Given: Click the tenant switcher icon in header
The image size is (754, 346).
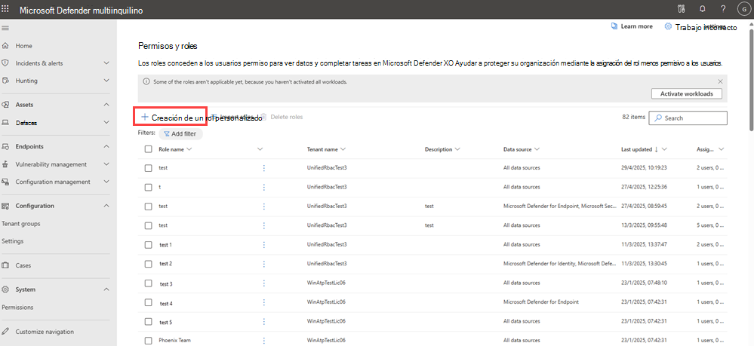Looking at the screenshot, I should [x=681, y=8].
